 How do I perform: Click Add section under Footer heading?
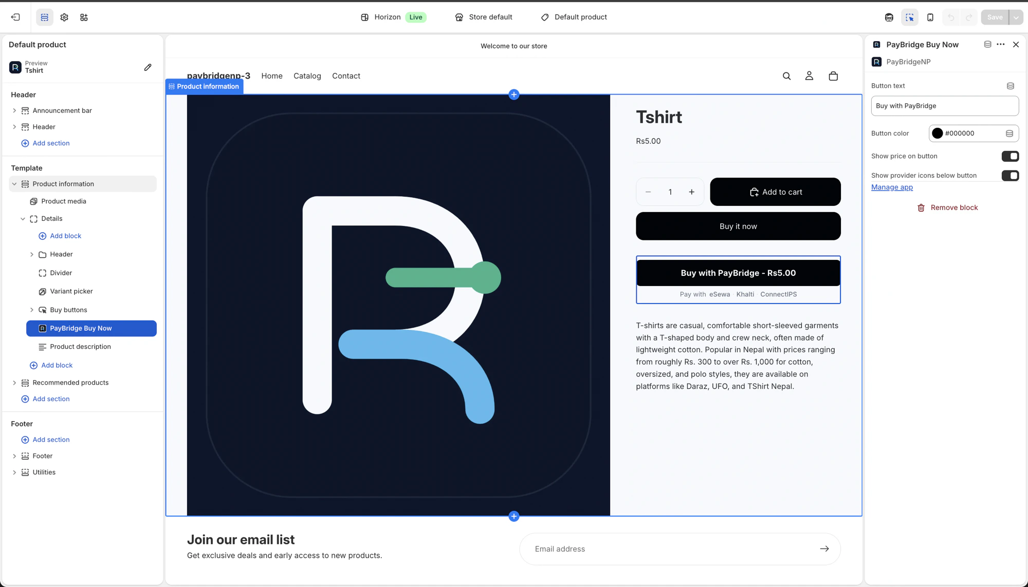coord(45,440)
